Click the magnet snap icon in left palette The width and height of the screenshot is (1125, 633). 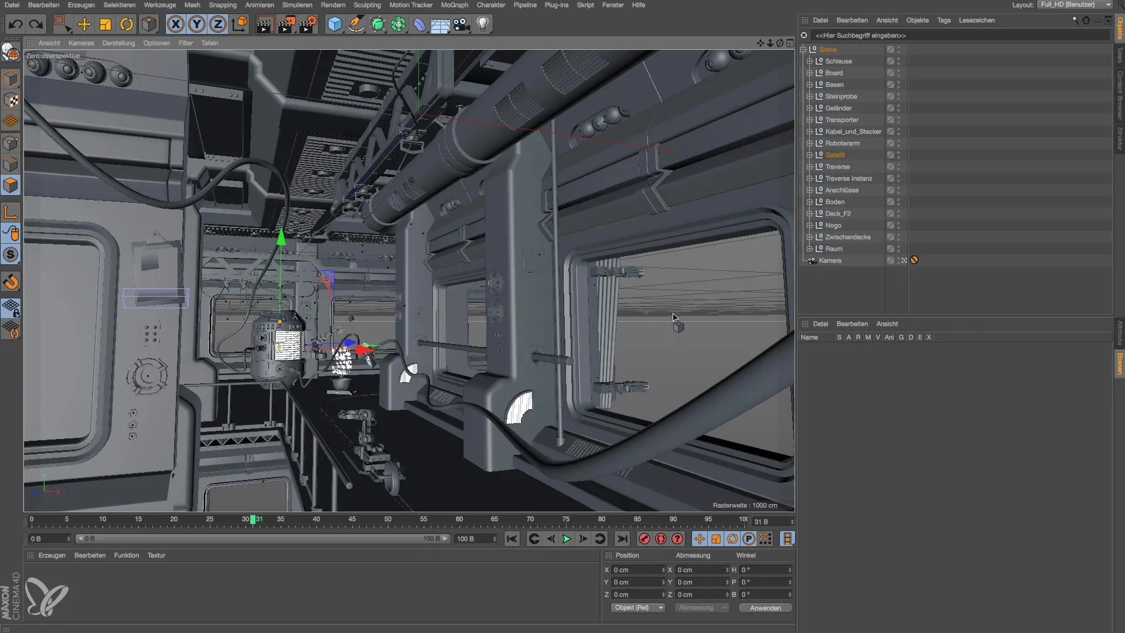click(11, 282)
